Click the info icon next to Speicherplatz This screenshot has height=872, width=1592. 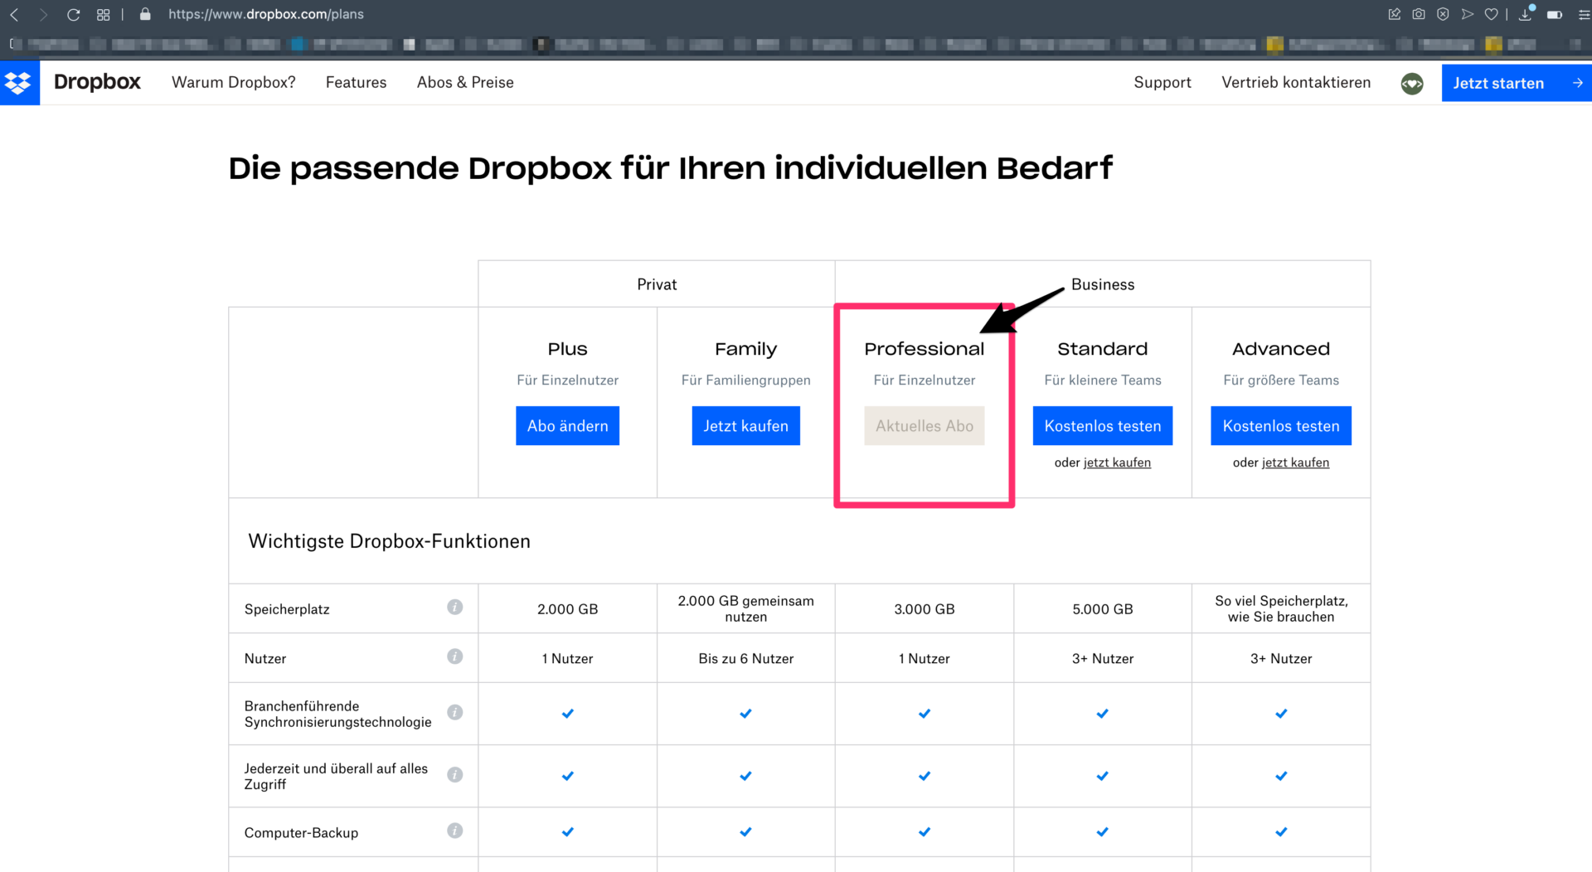(x=454, y=607)
